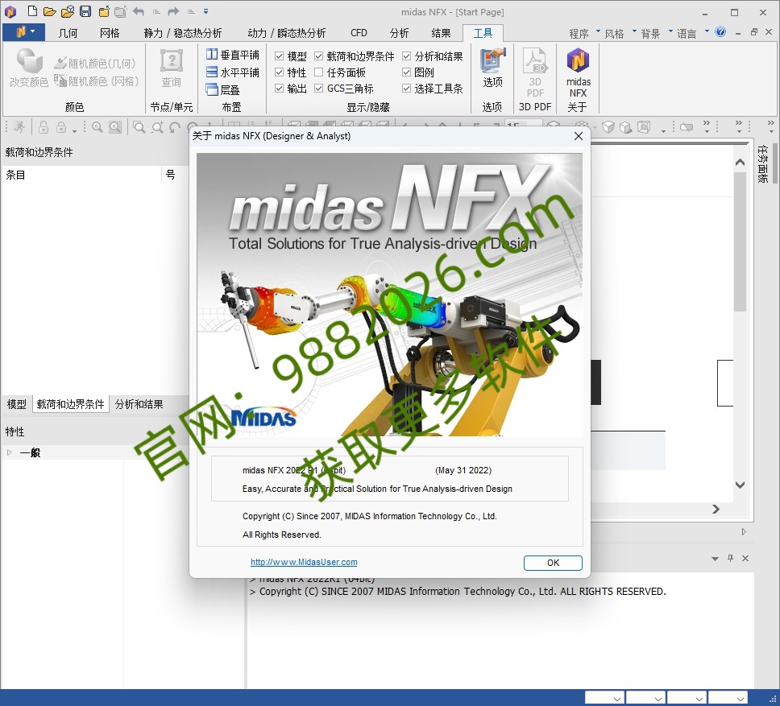This screenshot has height=706, width=780.
Task: Tile windows with 水平平铺
Action: point(233,72)
